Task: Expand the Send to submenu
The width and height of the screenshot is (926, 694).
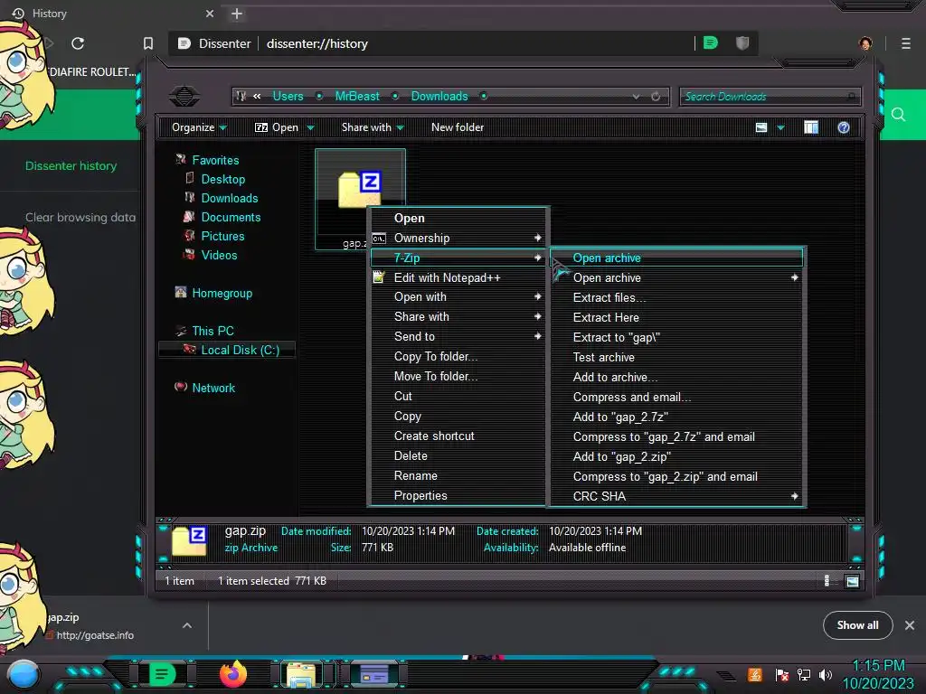Action: pos(458,336)
